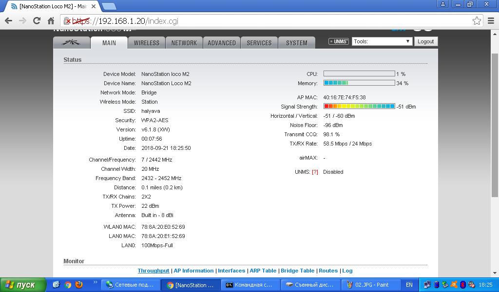This screenshot has width=499, height=292.
Task: Close the NanoStation Loco M2 tab
Action: (94, 6)
